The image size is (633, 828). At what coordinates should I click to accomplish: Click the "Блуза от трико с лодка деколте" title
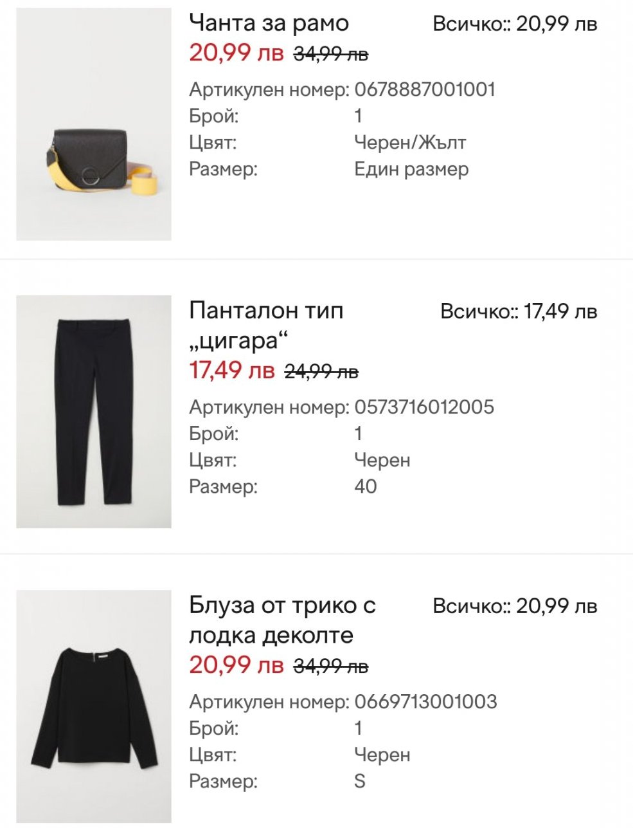[x=281, y=620]
